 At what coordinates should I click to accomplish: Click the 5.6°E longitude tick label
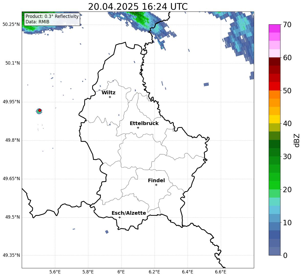[x=55, y=272]
